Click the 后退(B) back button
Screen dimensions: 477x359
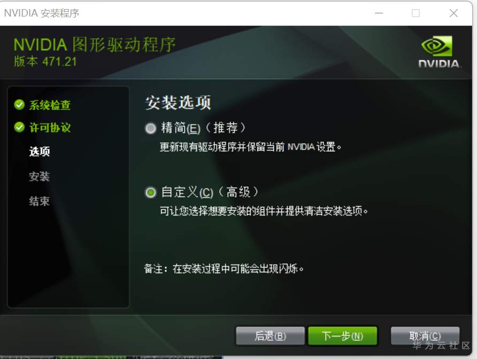270,336
